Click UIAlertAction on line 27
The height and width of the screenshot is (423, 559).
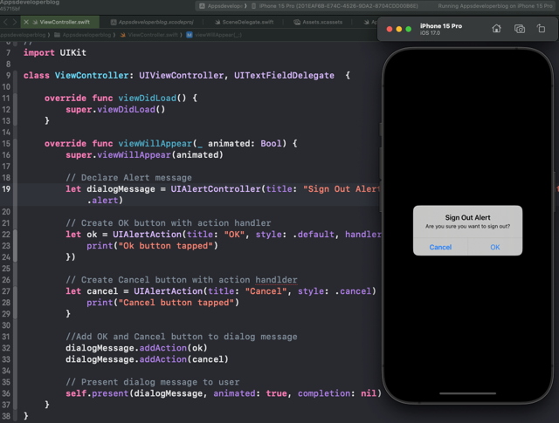[169, 291]
